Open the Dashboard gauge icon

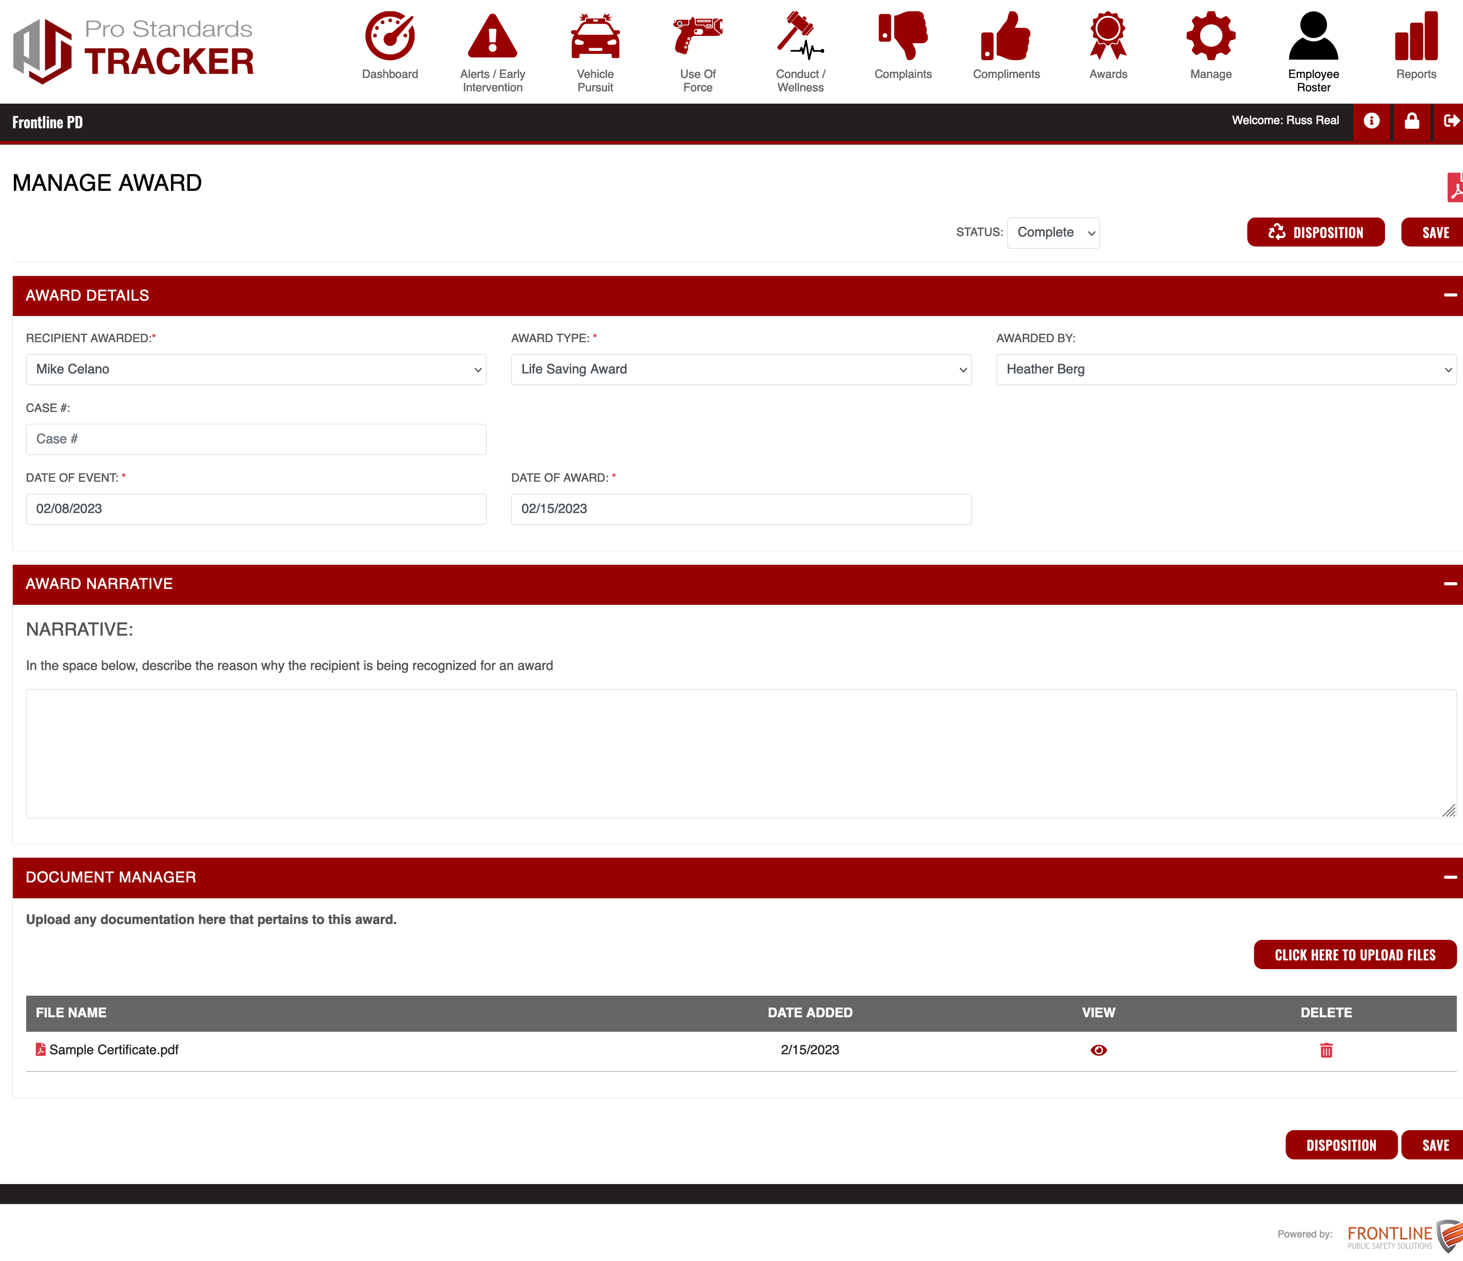click(x=390, y=37)
